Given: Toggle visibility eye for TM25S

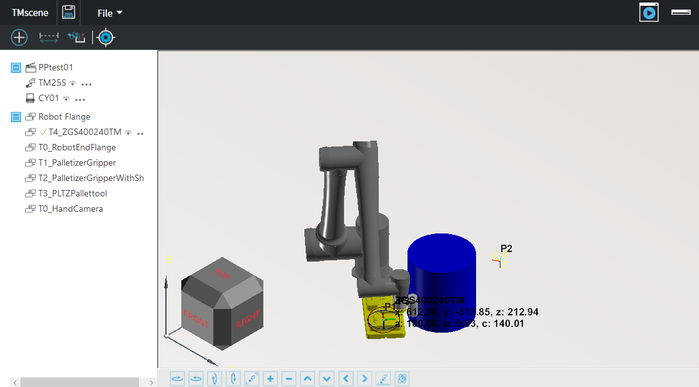Looking at the screenshot, I should (73, 83).
